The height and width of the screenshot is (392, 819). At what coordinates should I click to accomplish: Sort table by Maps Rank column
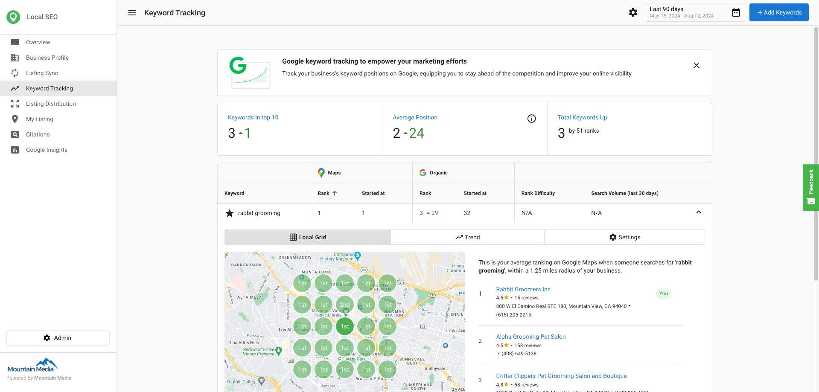tap(327, 193)
